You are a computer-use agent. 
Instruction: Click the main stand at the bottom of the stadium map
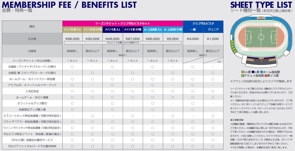pos(261,60)
